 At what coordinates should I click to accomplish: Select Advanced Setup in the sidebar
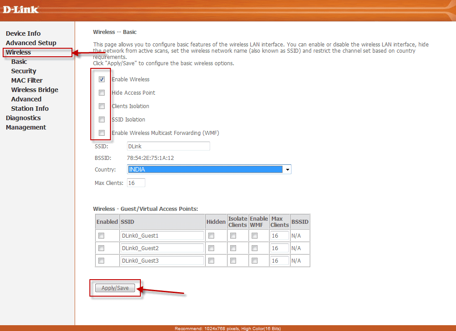click(31, 42)
